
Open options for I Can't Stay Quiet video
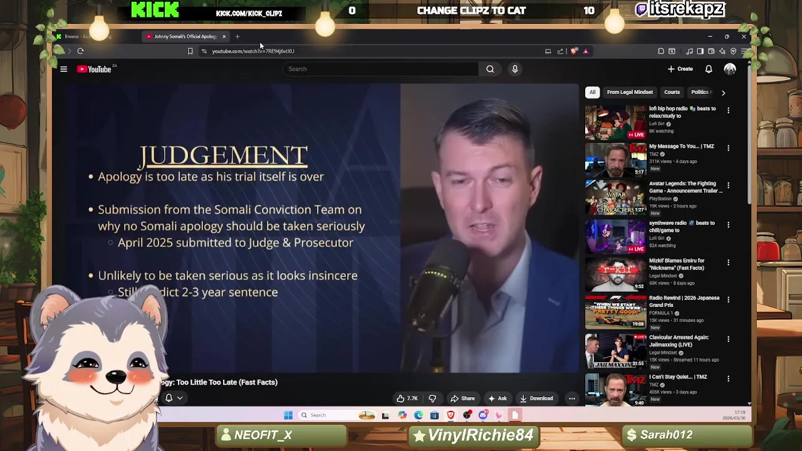click(728, 378)
